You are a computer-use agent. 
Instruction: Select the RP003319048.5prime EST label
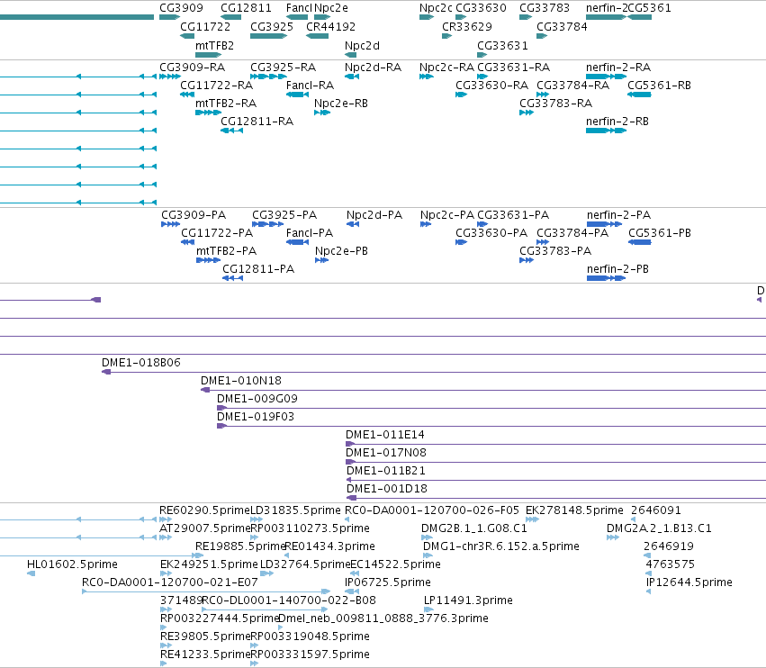(310, 636)
